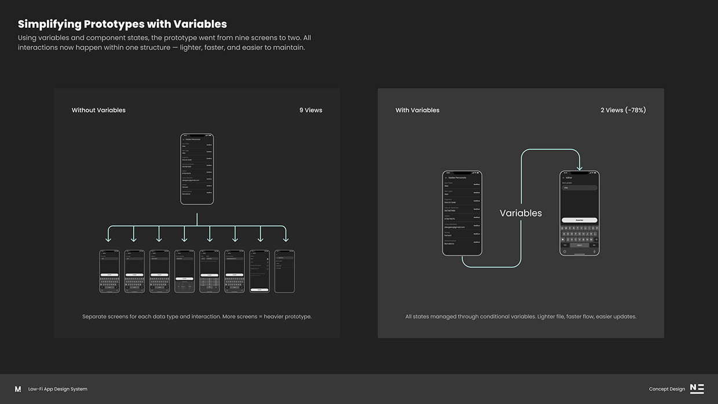This screenshot has height=404, width=718.
Task: Click back arrow on Editar phone, With Variables
Action: pos(563,178)
